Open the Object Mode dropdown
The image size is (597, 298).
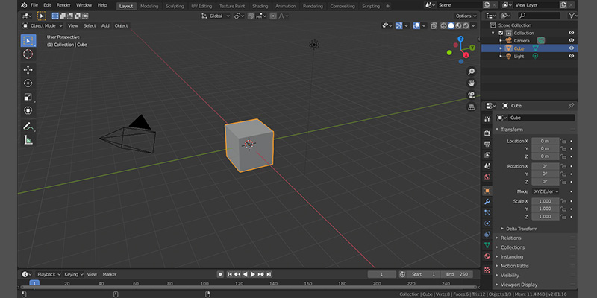pos(43,25)
